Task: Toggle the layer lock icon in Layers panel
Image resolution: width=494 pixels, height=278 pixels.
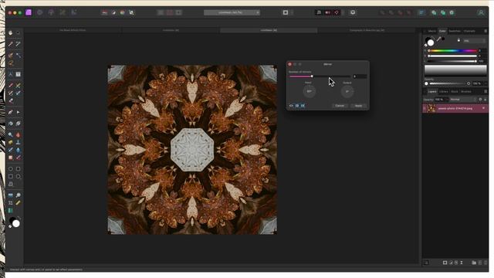Action: pos(486,100)
